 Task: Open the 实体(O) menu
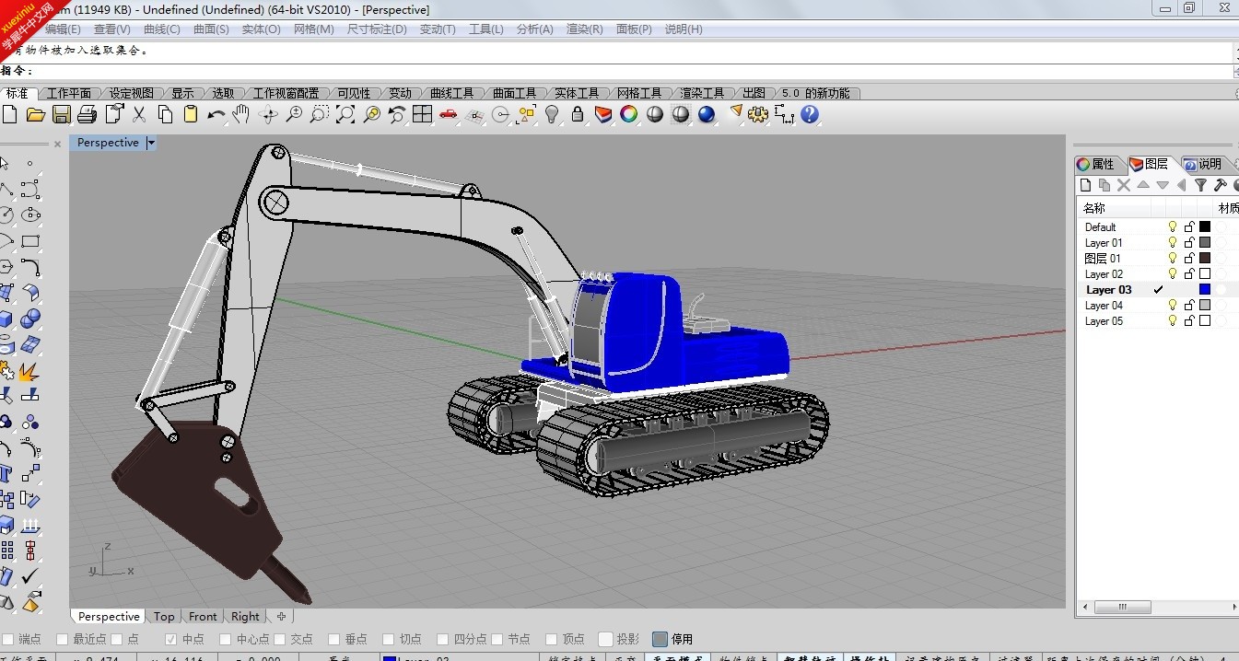click(x=261, y=29)
